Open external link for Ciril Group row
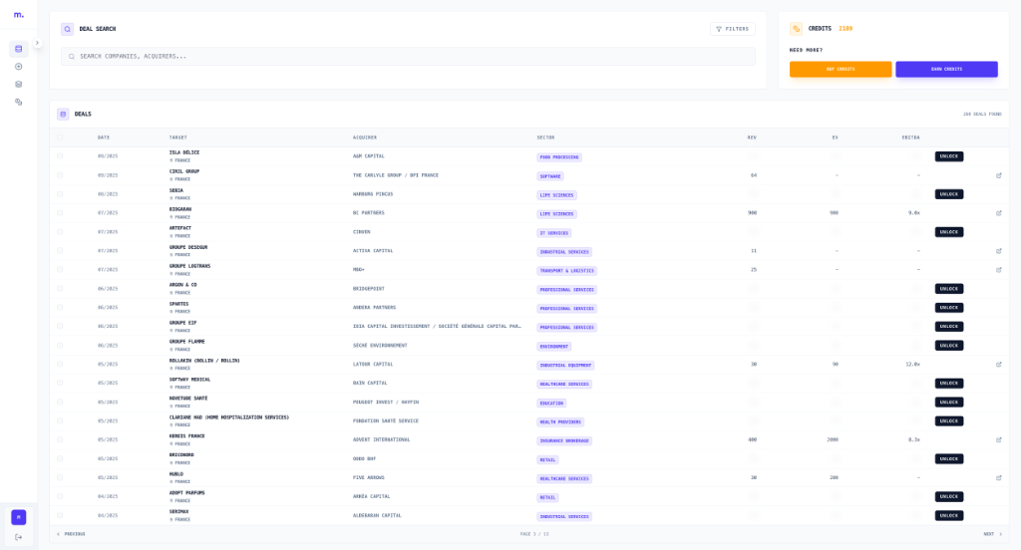This screenshot has height=550, width=1021. point(999,175)
